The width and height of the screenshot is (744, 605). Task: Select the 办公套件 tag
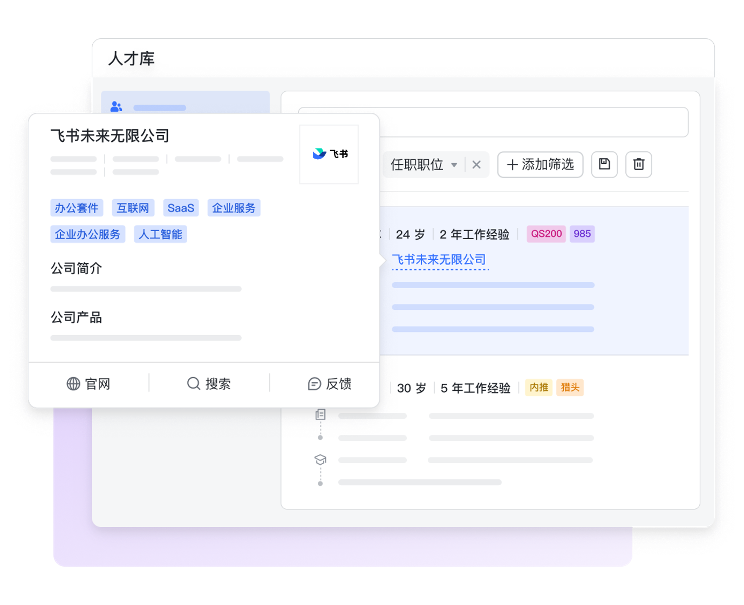pos(77,208)
